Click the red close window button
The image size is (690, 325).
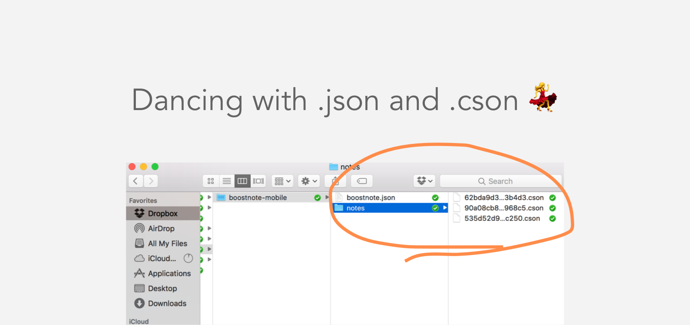click(x=132, y=167)
